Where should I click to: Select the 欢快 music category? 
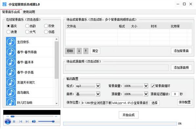(49, 26)
